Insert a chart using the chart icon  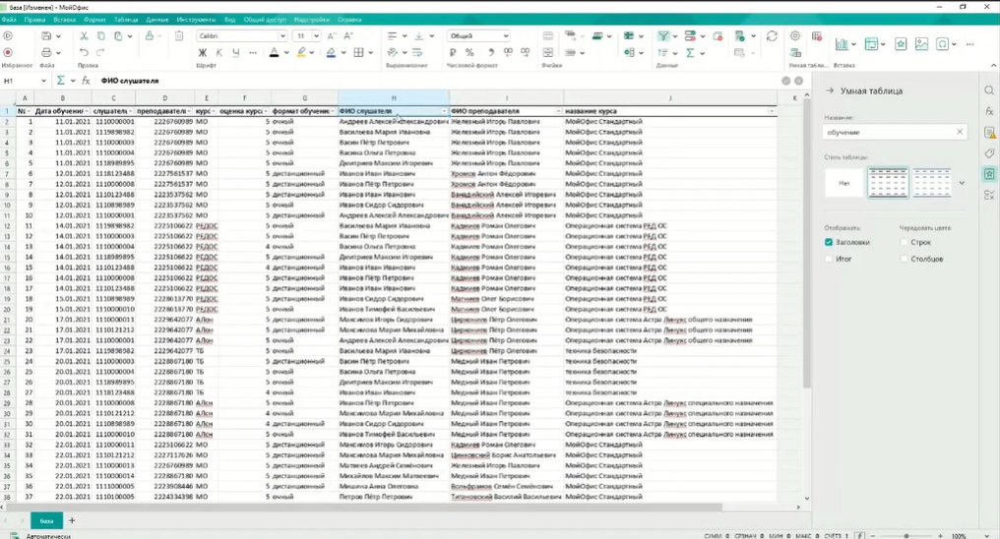[x=842, y=44]
